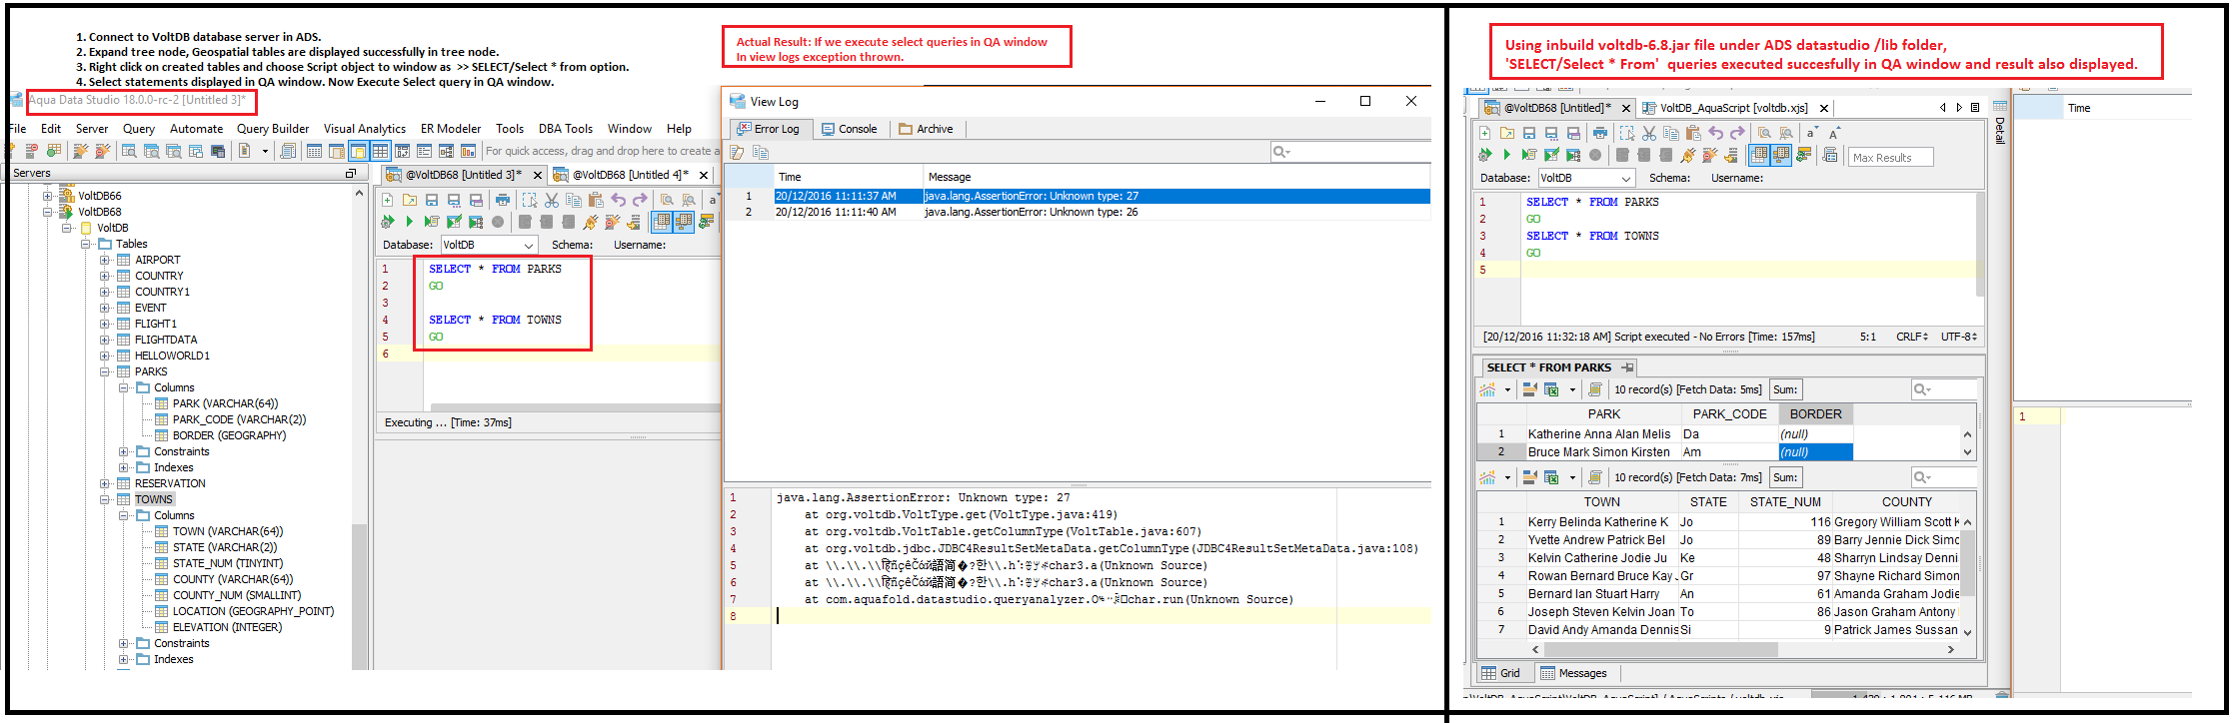Decrease font with small 'a' icon in right editor
This screenshot has height=723, width=2235.
[x=1812, y=133]
